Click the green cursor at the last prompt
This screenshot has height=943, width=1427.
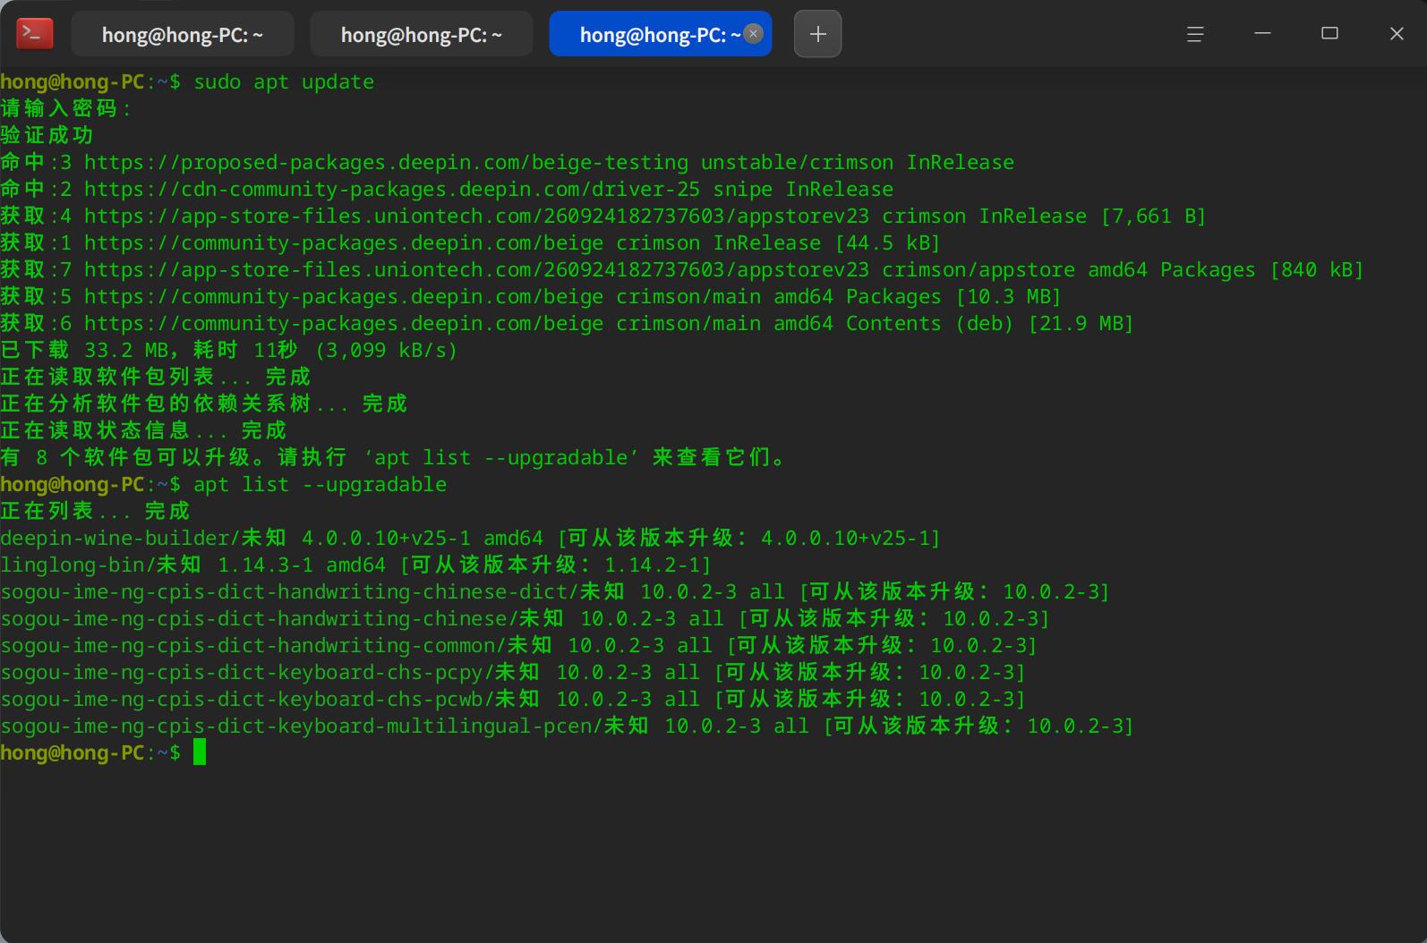coord(200,752)
